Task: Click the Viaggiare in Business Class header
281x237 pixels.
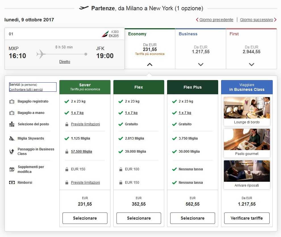Action: pyautogui.click(x=247, y=87)
